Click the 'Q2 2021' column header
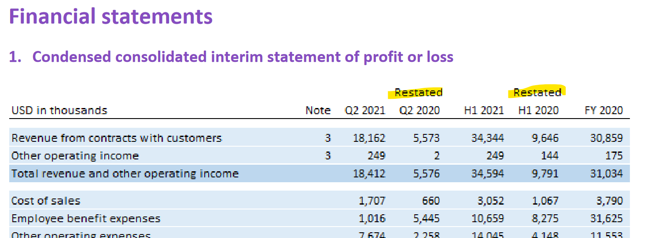Viewport: 648px width, 238px height. tap(364, 110)
